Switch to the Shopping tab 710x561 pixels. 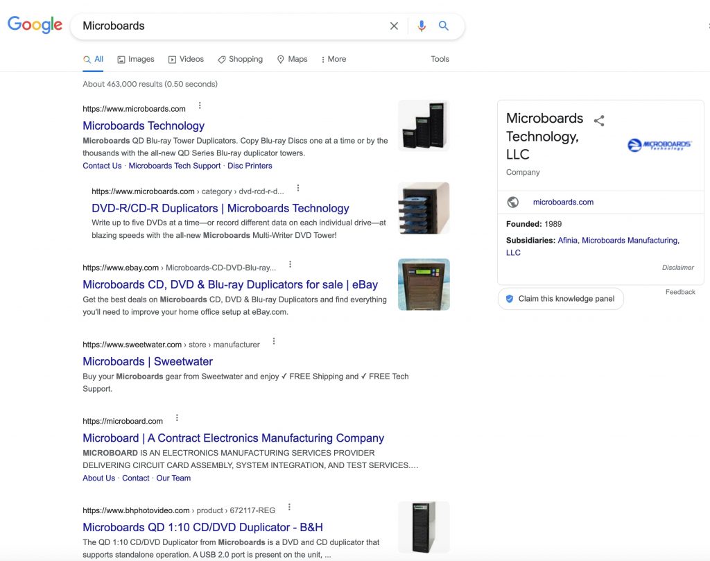tap(240, 60)
